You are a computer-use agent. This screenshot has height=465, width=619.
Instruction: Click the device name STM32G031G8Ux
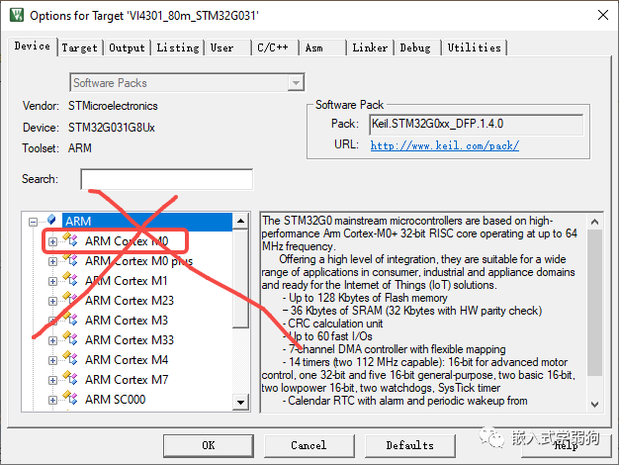[x=112, y=128]
